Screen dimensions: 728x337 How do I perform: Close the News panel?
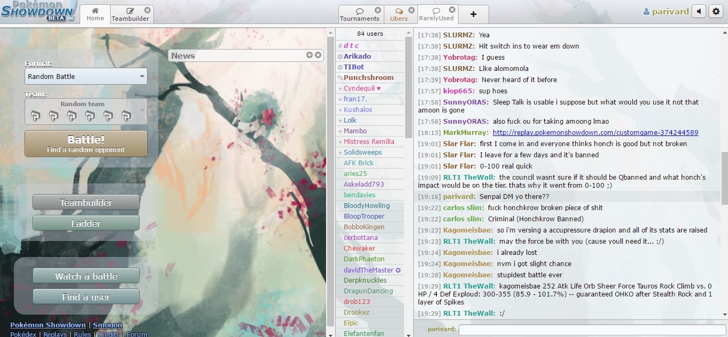point(318,55)
